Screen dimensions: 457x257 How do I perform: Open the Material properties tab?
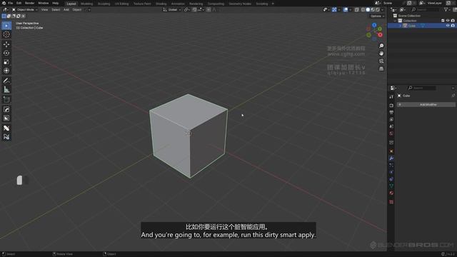click(x=391, y=193)
